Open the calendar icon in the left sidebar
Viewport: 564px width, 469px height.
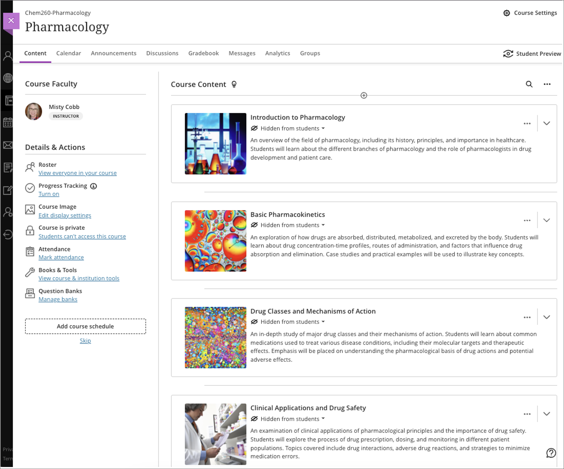pyautogui.click(x=8, y=123)
